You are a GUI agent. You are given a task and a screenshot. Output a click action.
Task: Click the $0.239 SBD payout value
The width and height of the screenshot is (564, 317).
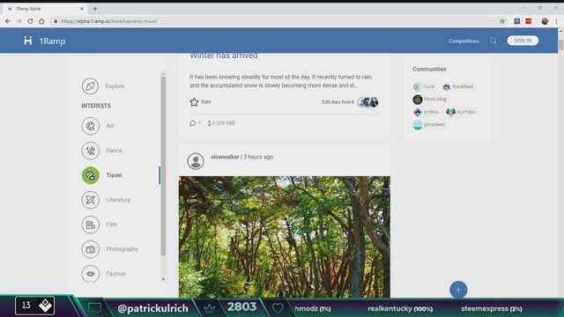coord(221,123)
